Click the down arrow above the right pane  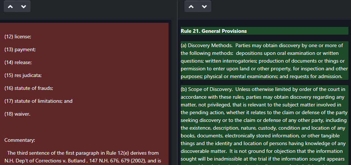[x=204, y=7]
